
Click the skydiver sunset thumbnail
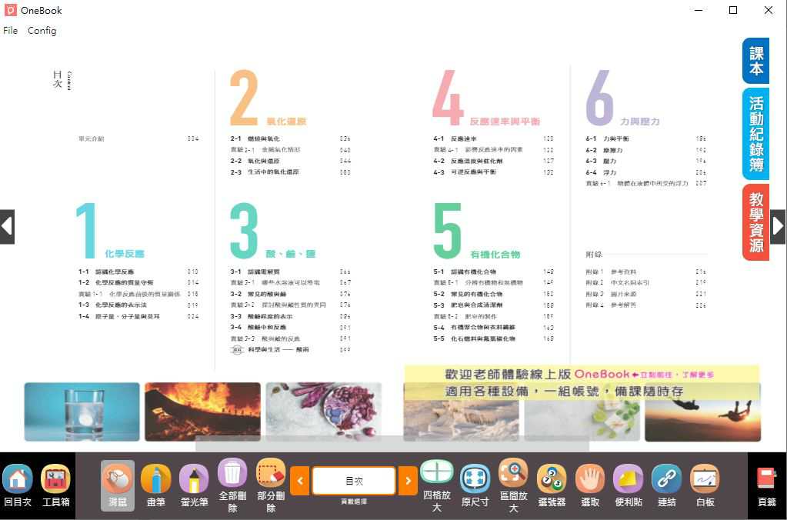point(702,412)
